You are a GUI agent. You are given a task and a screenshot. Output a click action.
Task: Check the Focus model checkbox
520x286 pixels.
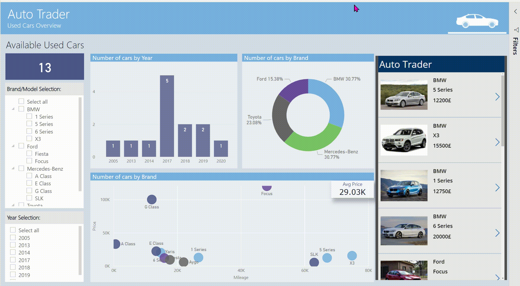[x=29, y=161]
